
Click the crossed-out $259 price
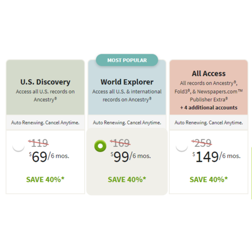click(202, 143)
